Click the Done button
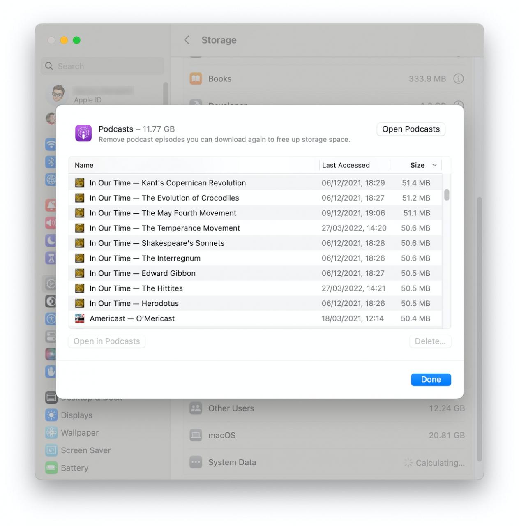 (x=431, y=380)
